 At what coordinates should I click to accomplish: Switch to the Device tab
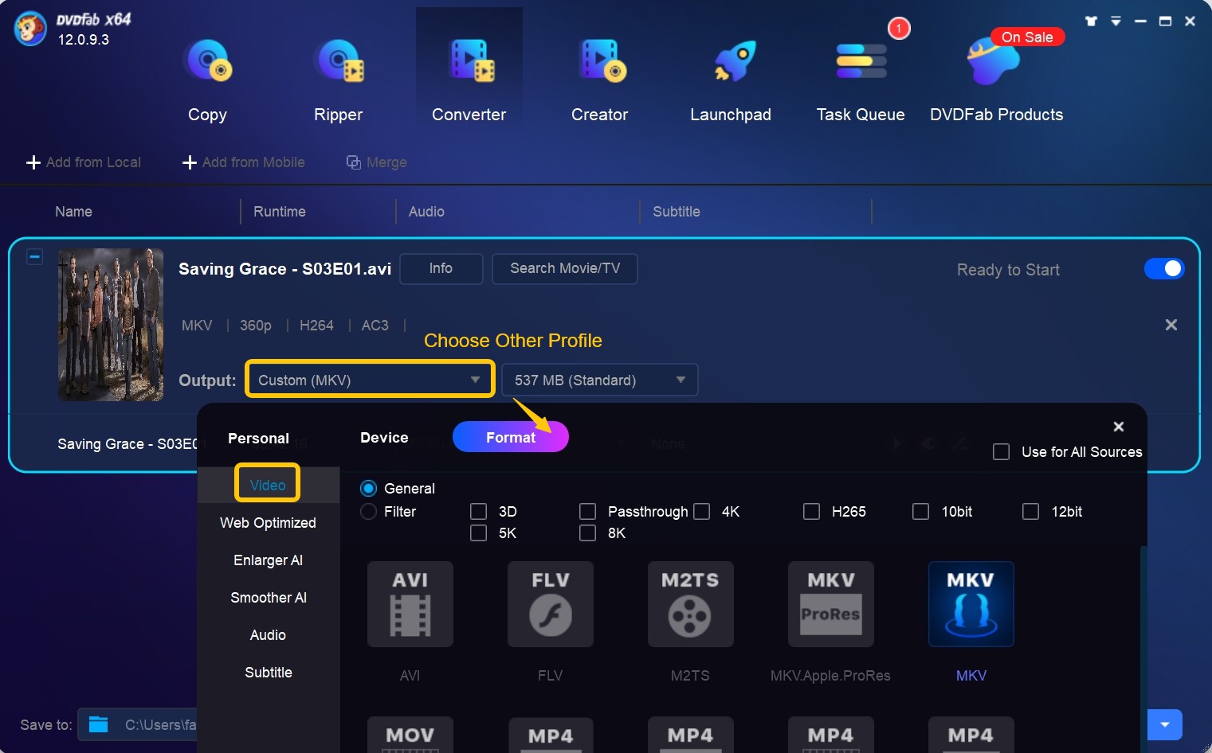click(x=384, y=437)
